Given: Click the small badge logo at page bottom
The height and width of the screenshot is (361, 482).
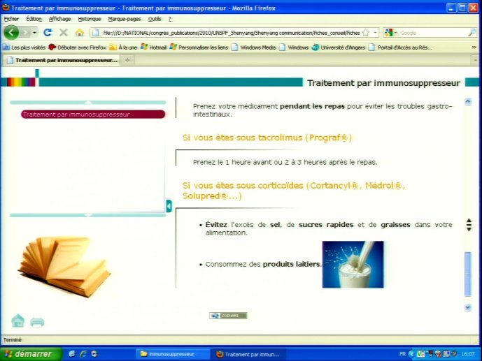Looking at the screenshot, I should click(228, 316).
